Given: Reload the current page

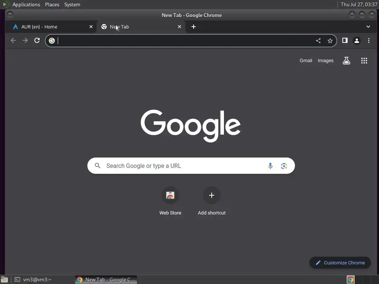Looking at the screenshot, I should click(37, 41).
